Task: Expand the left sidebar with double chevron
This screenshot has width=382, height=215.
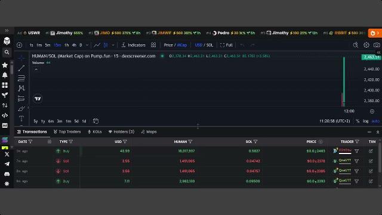Action: pyautogui.click(x=7, y=30)
